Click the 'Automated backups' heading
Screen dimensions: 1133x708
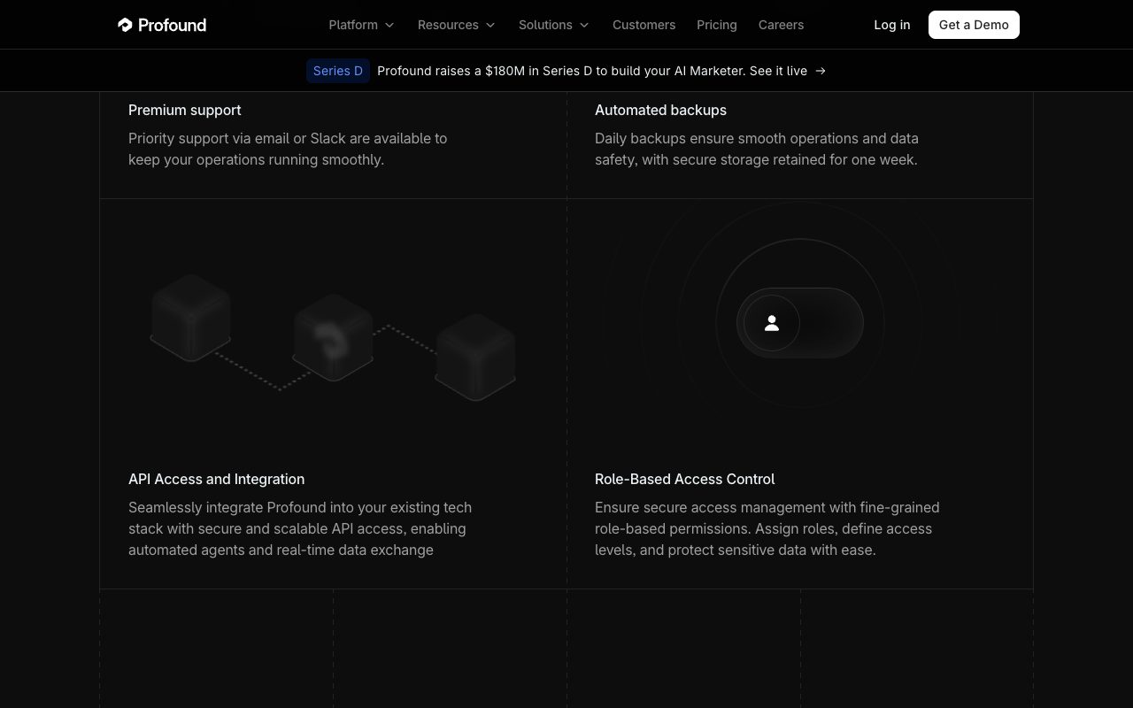coord(660,110)
